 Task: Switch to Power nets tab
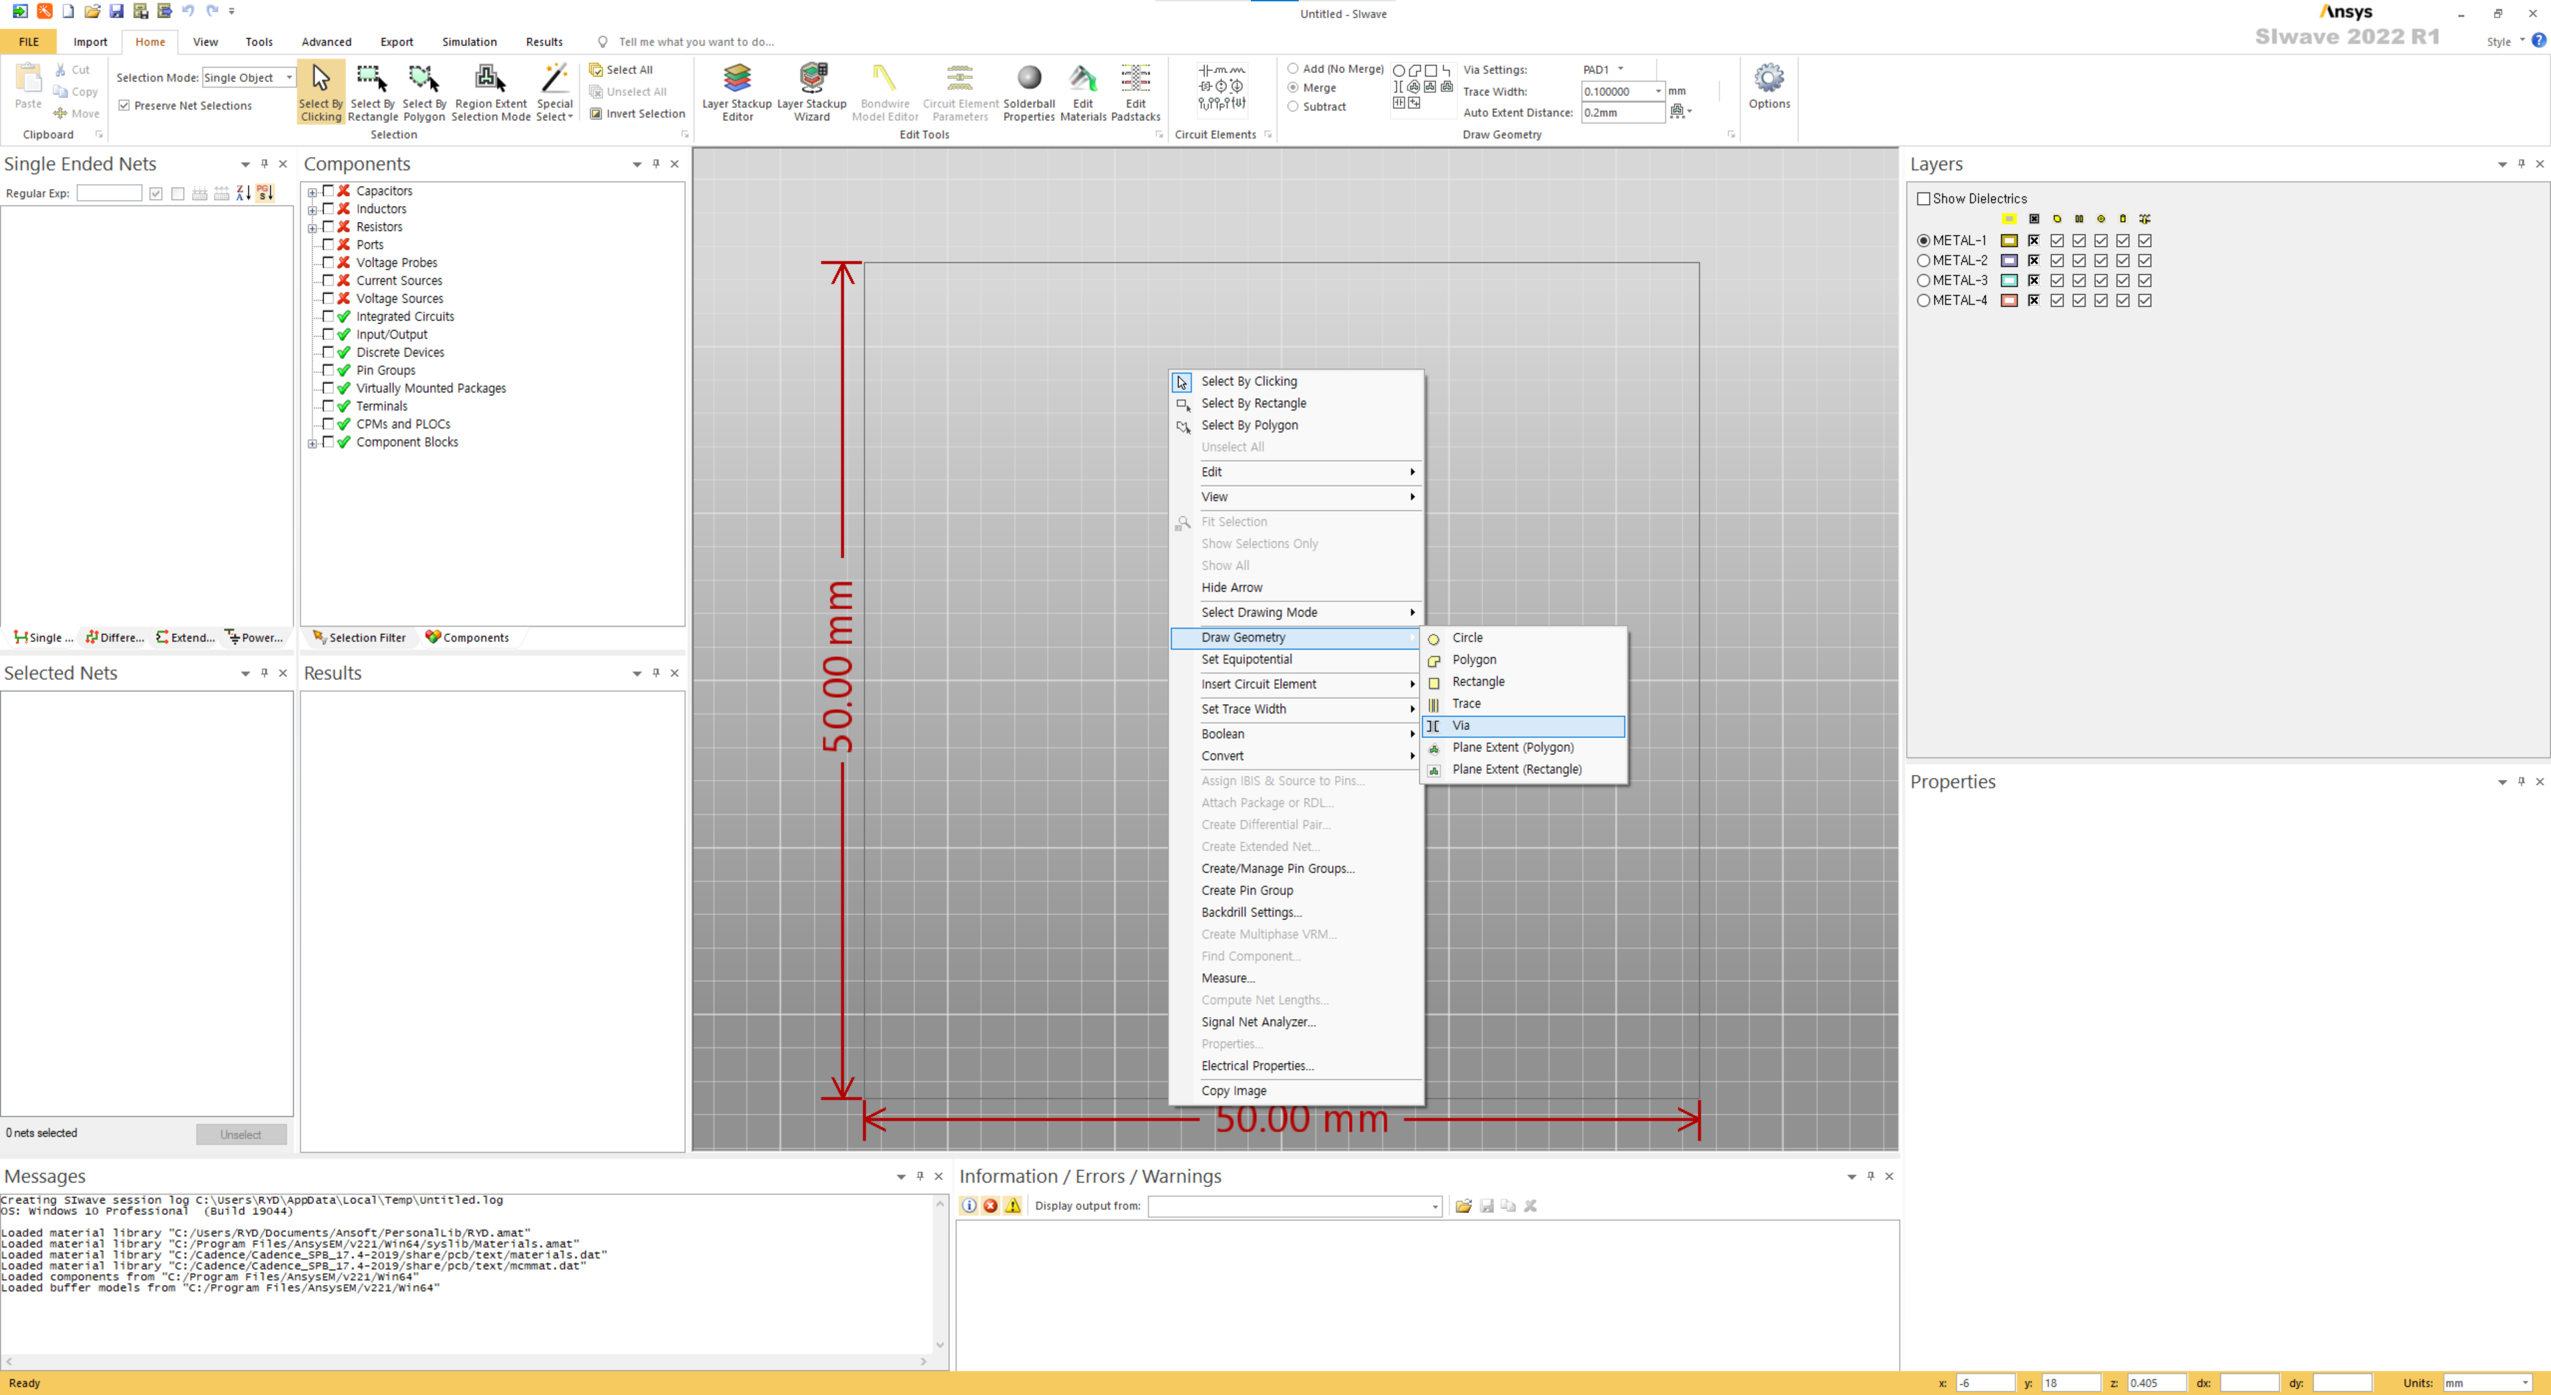[254, 638]
